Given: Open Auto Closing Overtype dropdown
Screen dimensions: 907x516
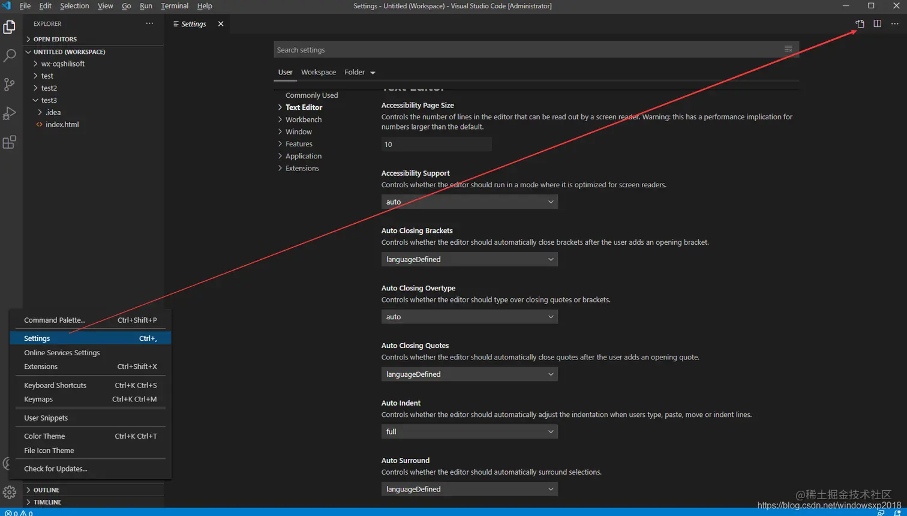Looking at the screenshot, I should [469, 317].
